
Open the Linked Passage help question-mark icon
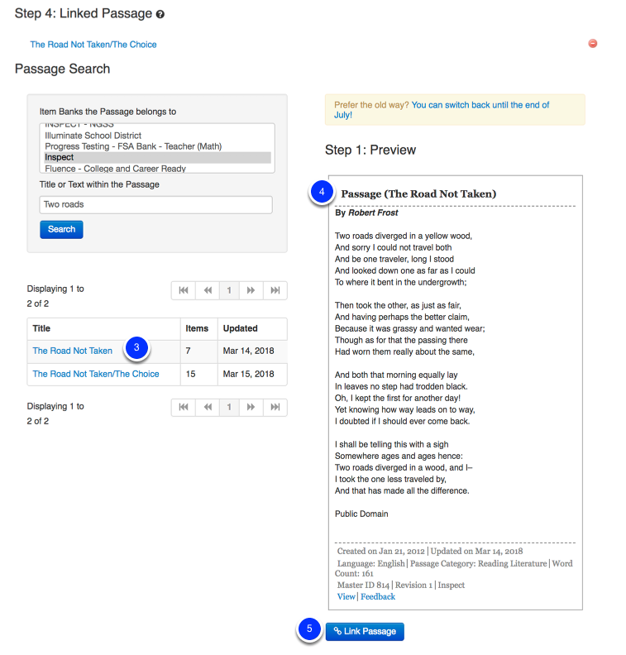tap(160, 14)
